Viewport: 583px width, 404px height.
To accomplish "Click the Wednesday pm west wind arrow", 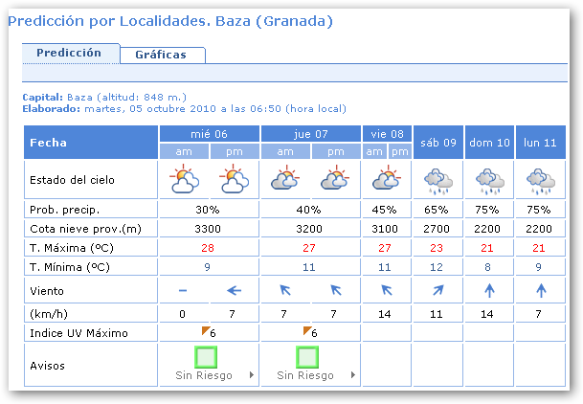I will tap(234, 290).
